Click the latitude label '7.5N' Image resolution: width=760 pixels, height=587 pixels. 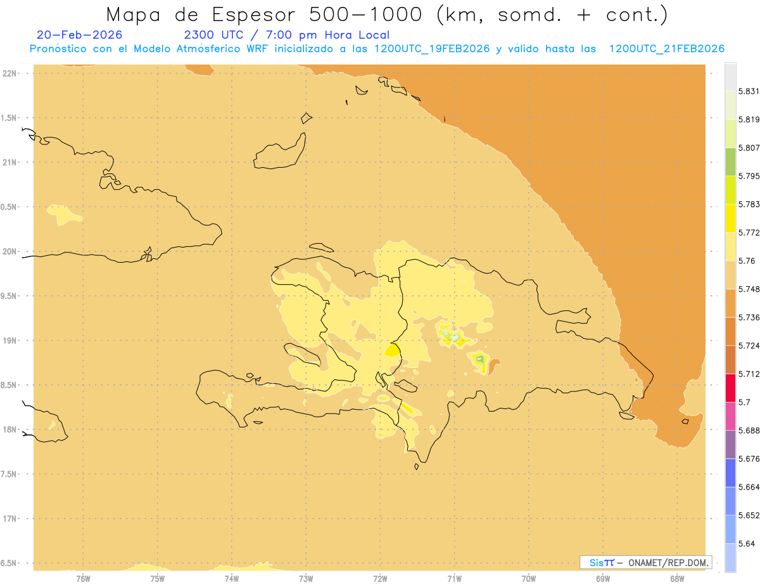coord(9,474)
